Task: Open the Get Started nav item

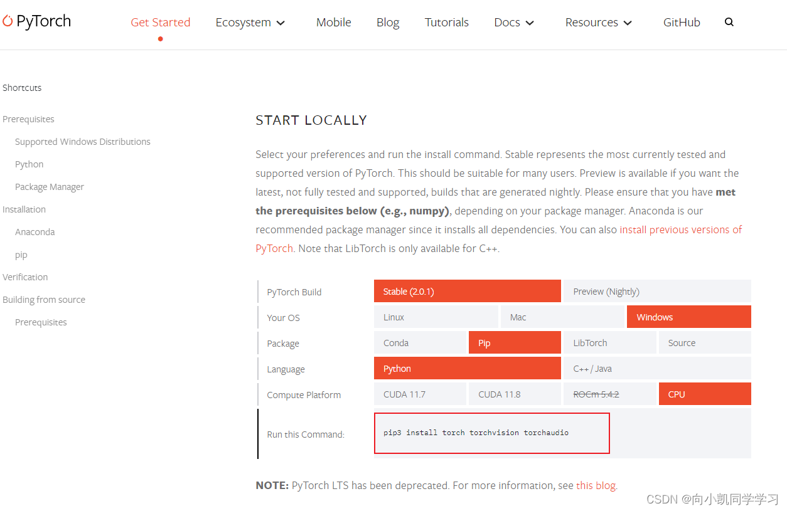Action: pos(161,22)
